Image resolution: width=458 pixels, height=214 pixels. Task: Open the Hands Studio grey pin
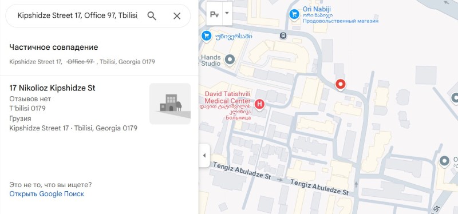[x=230, y=60]
